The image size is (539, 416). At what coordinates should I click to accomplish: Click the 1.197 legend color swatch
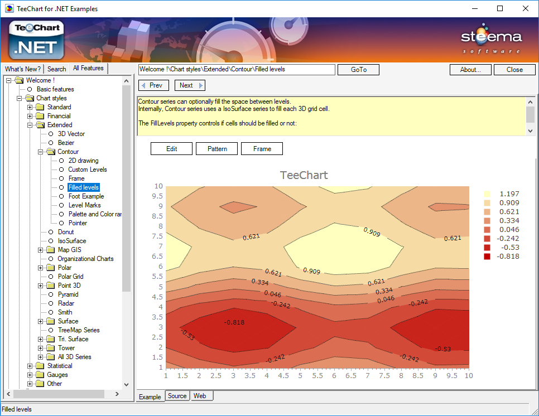[487, 194]
